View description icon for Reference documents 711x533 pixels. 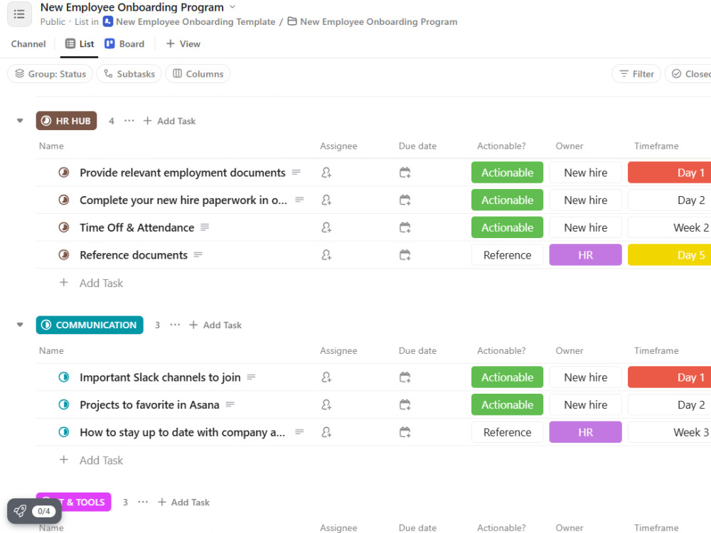click(198, 254)
